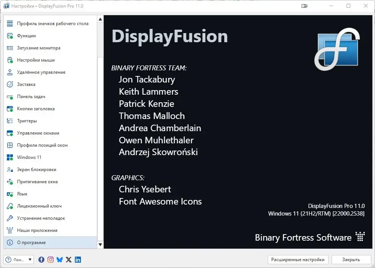The image size is (375, 268).
Task: Open Настройки мыши settings
Action: [x=50, y=60]
